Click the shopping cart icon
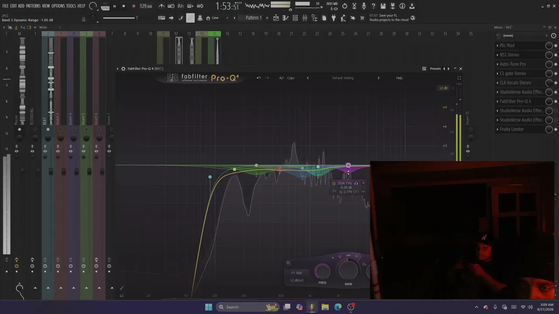Viewport: 559px width, 314px height. (x=362, y=18)
